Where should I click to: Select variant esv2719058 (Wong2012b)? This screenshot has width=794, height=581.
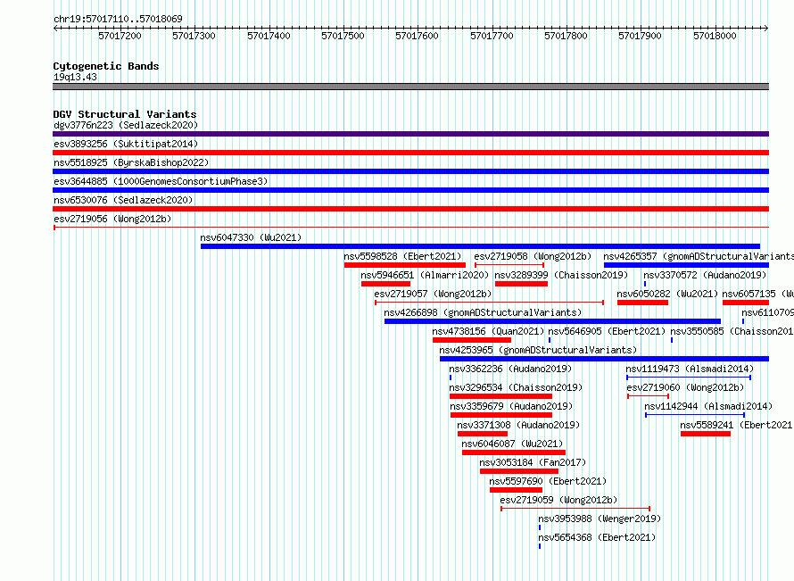click(x=533, y=256)
